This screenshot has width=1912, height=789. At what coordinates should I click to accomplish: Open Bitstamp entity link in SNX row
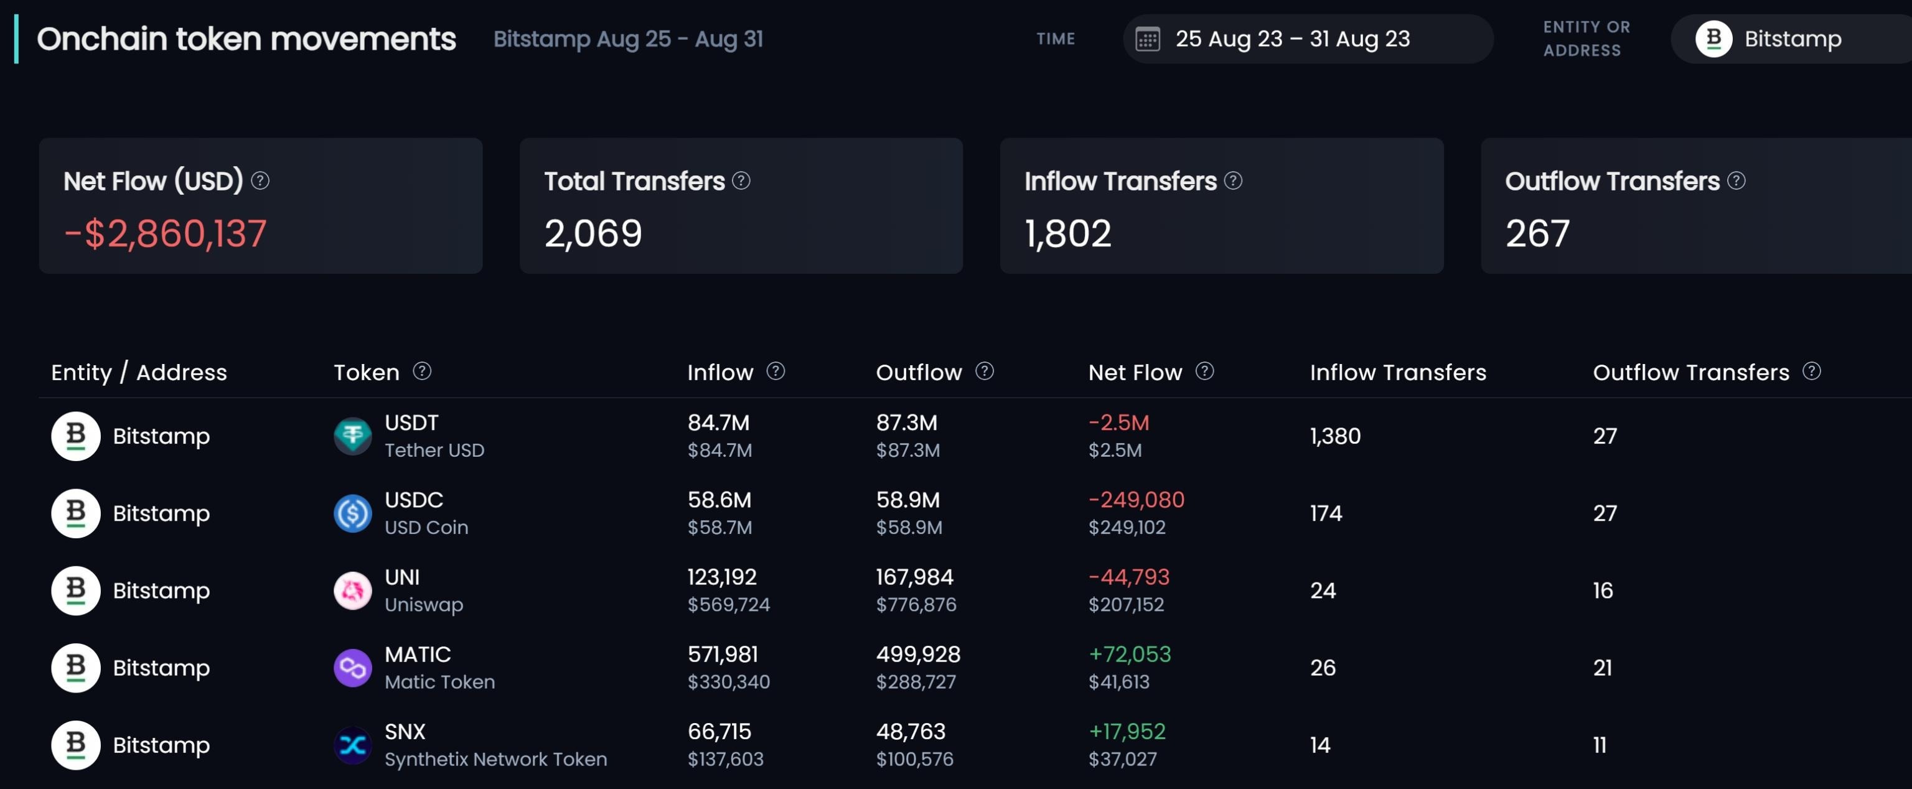(161, 745)
